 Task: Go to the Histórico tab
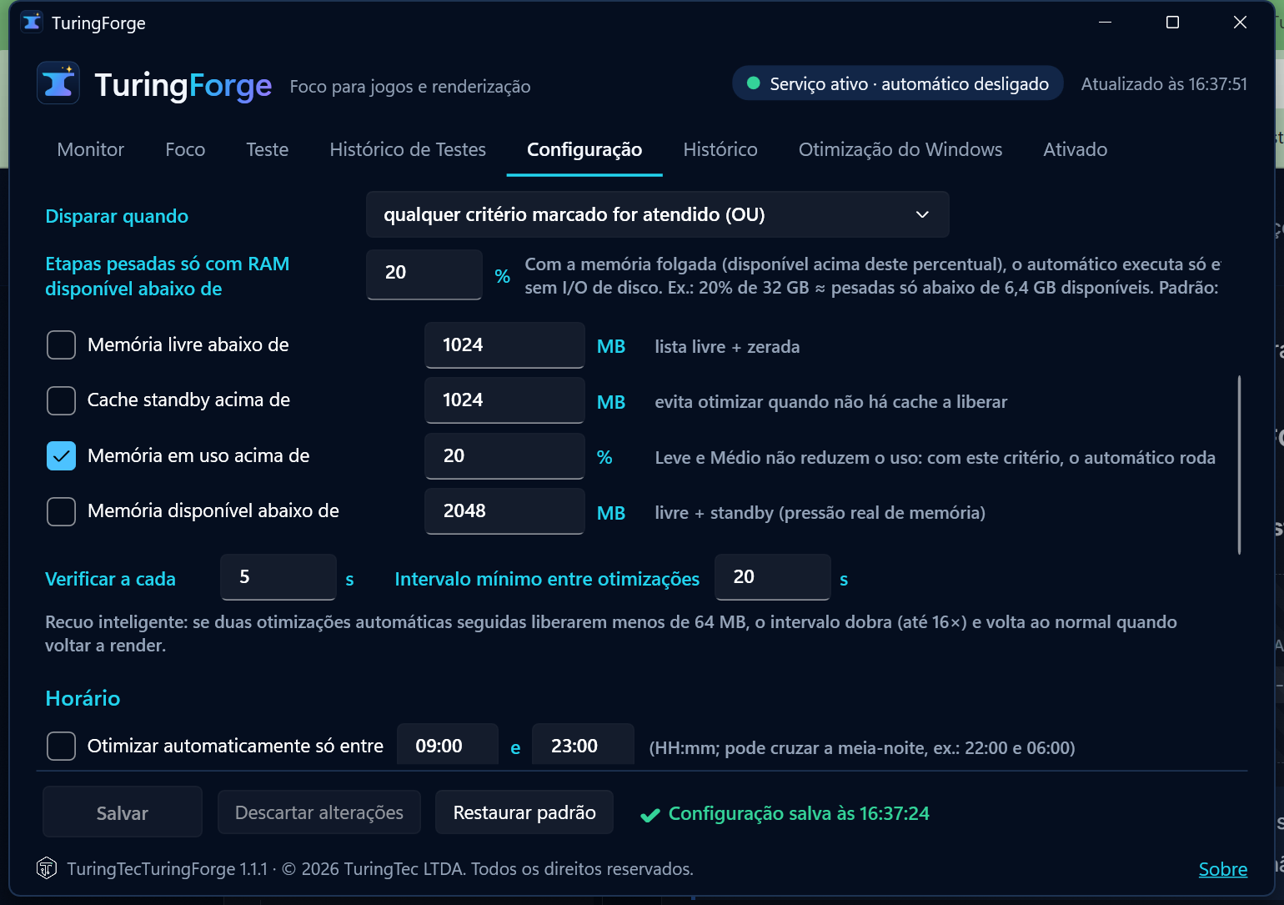[720, 149]
